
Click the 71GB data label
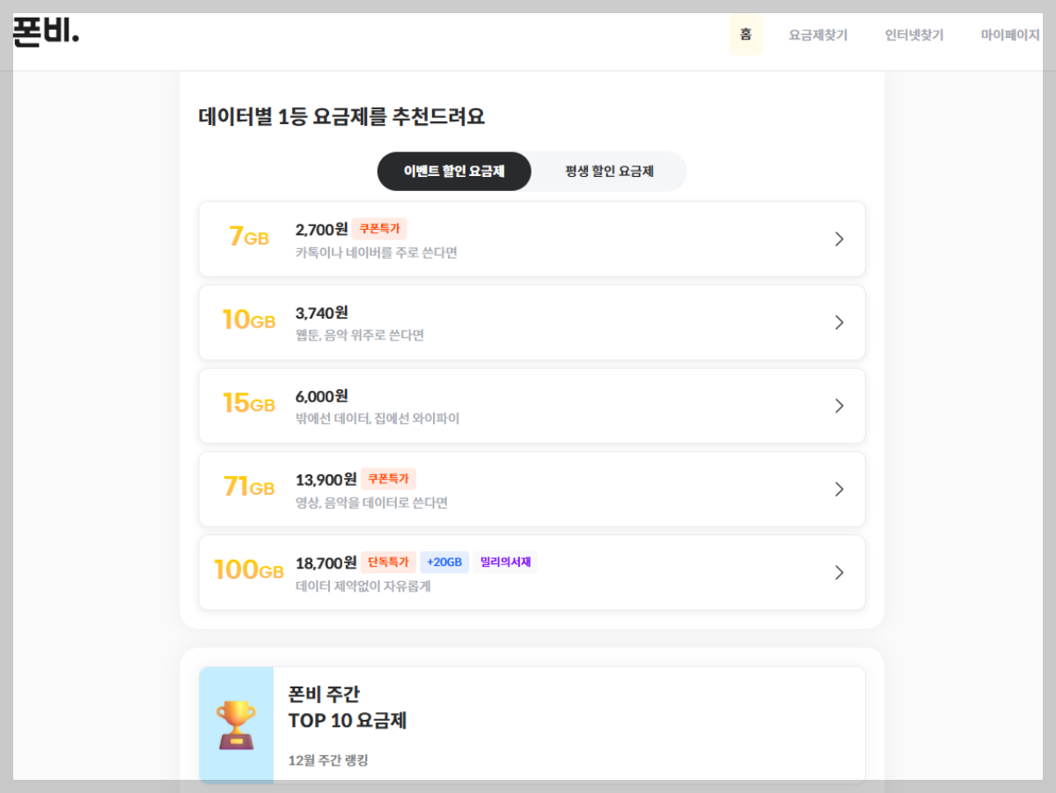pos(248,487)
